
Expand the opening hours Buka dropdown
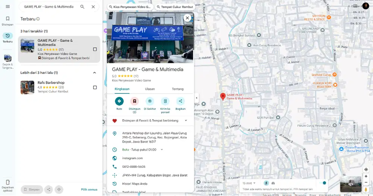tap(162, 150)
